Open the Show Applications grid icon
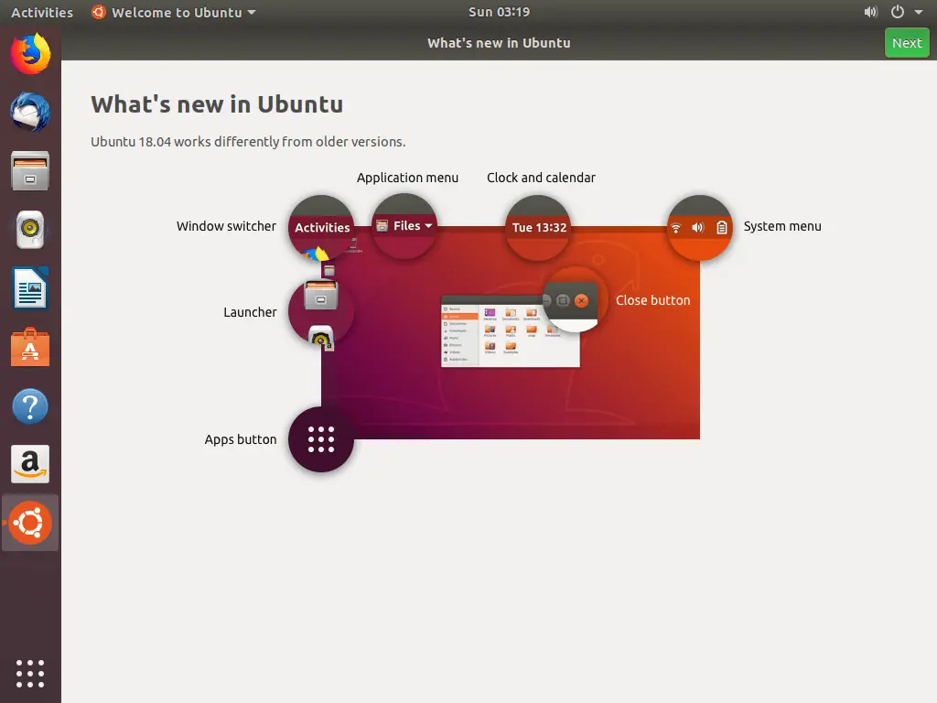Image resolution: width=937 pixels, height=703 pixels. pyautogui.click(x=30, y=674)
